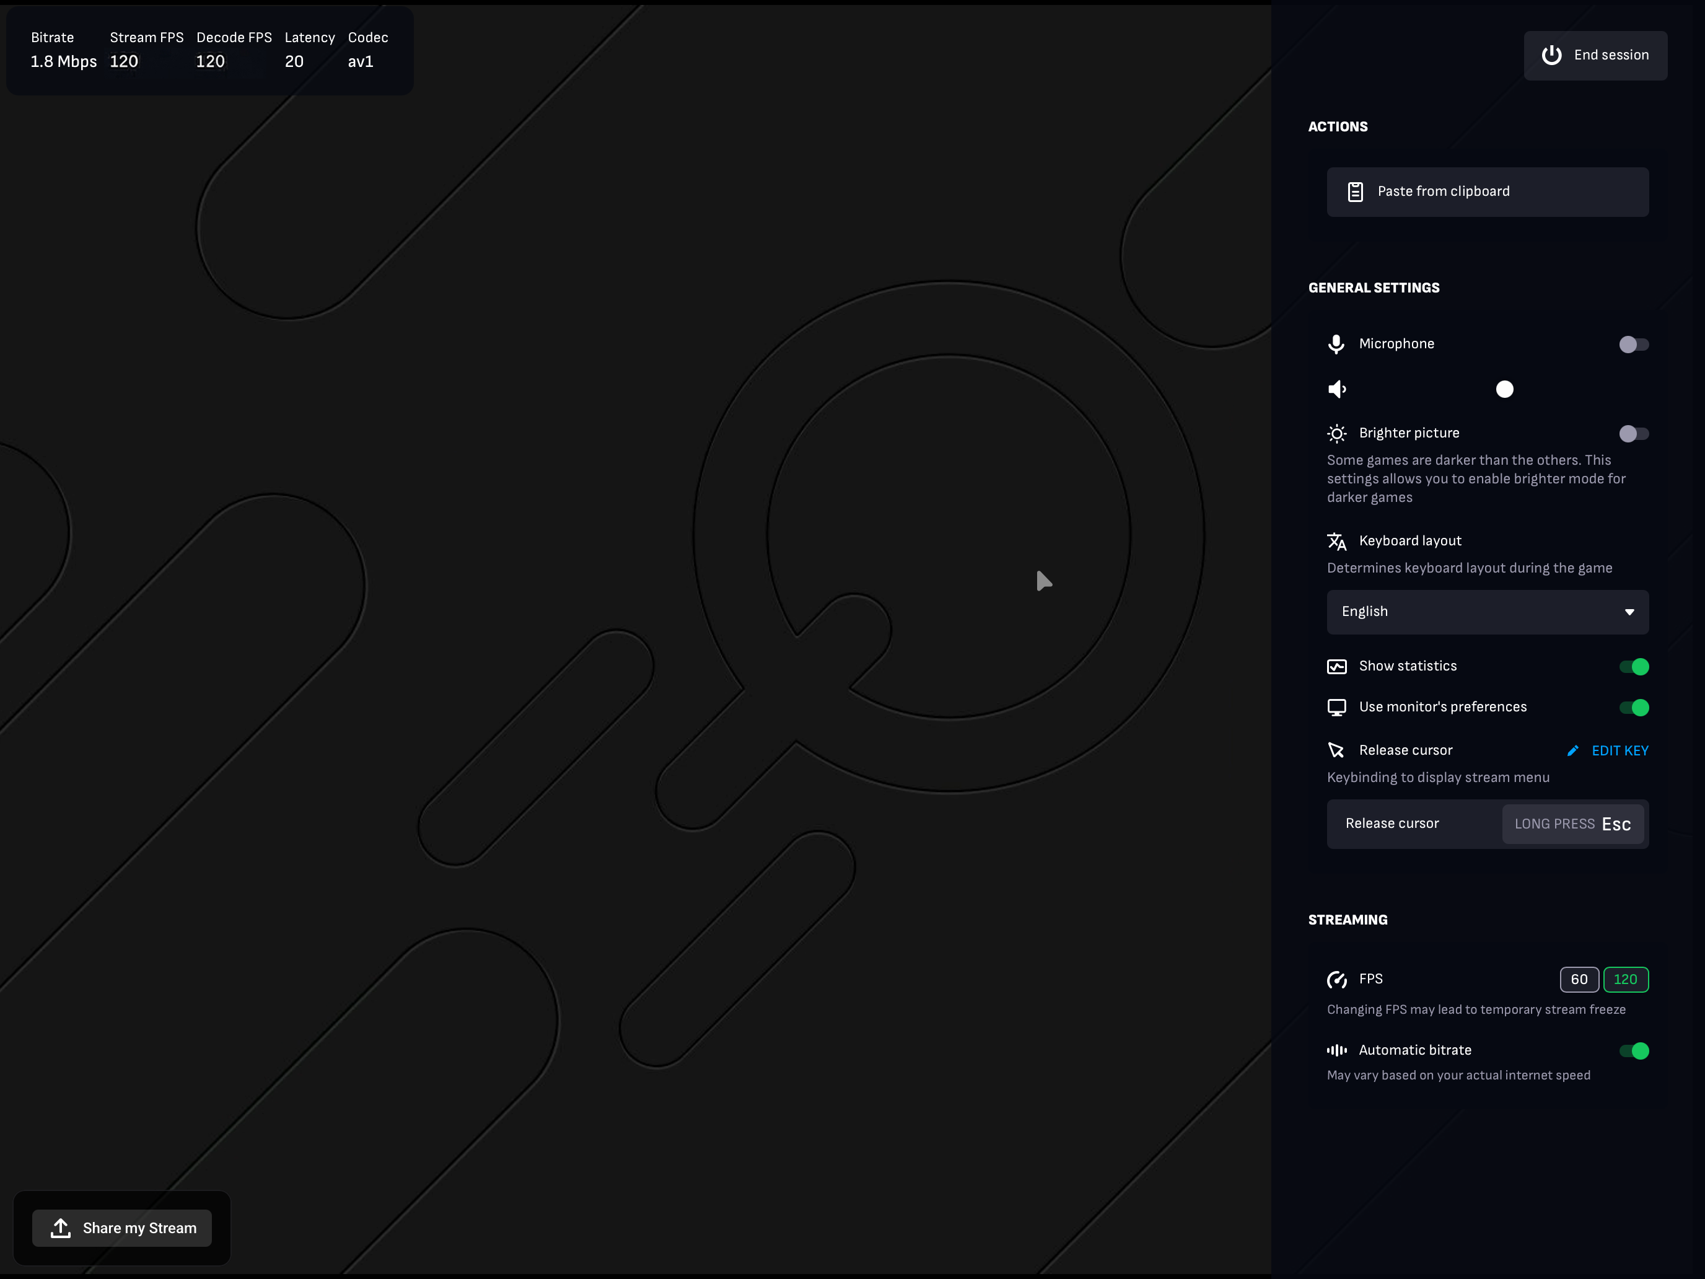Click the microphone icon
The image size is (1705, 1279).
click(1336, 344)
